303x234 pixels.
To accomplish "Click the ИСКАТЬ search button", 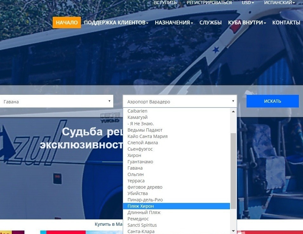I will pos(273,101).
